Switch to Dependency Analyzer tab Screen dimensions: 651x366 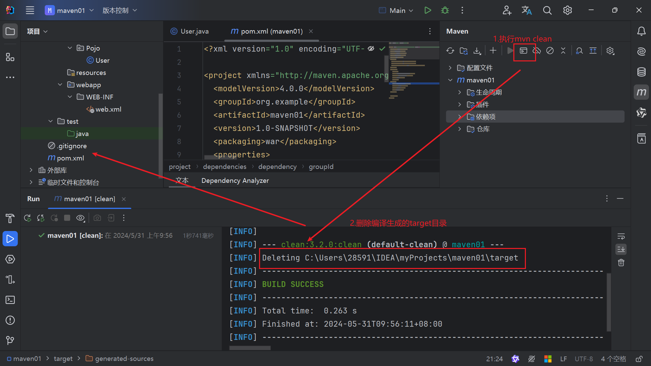tap(235, 180)
